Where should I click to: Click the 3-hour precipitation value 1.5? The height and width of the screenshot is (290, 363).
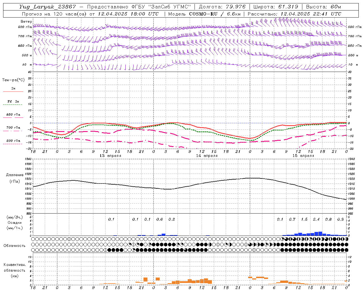[304, 219]
